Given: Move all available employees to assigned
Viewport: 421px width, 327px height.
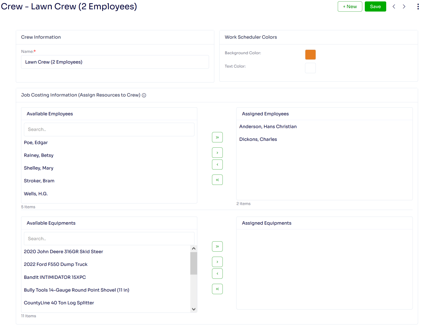Looking at the screenshot, I should [217, 138].
